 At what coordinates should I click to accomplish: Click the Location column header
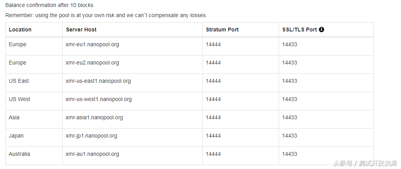[x=20, y=30]
